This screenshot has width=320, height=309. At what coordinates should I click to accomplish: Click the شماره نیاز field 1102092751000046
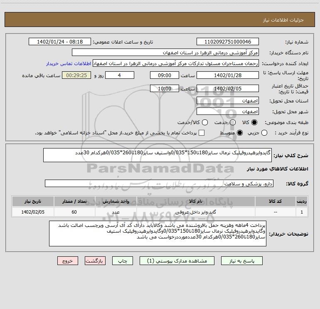(x=228, y=41)
